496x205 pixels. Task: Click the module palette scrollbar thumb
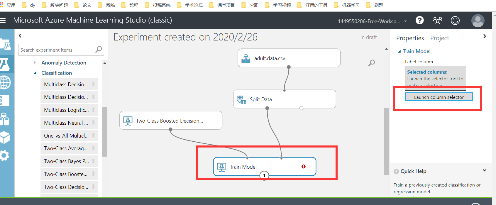[105, 132]
